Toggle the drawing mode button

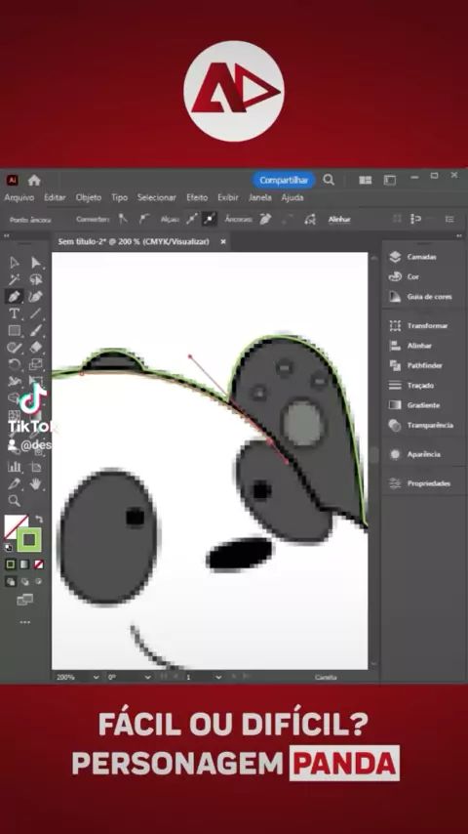[11, 581]
